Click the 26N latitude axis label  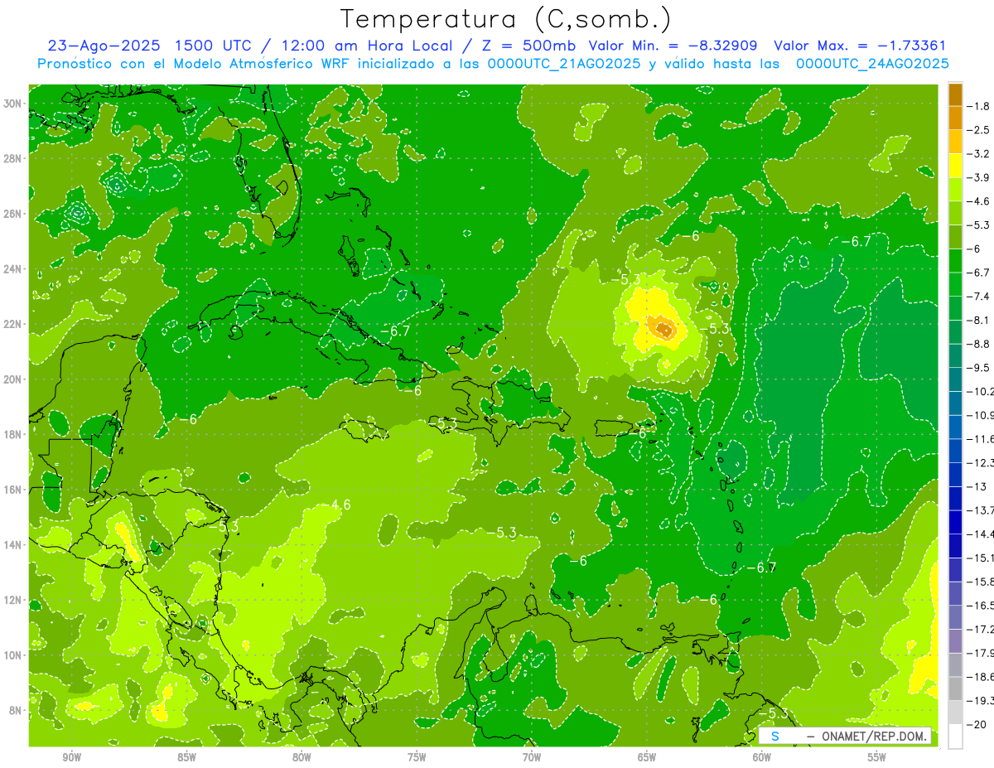[12, 214]
